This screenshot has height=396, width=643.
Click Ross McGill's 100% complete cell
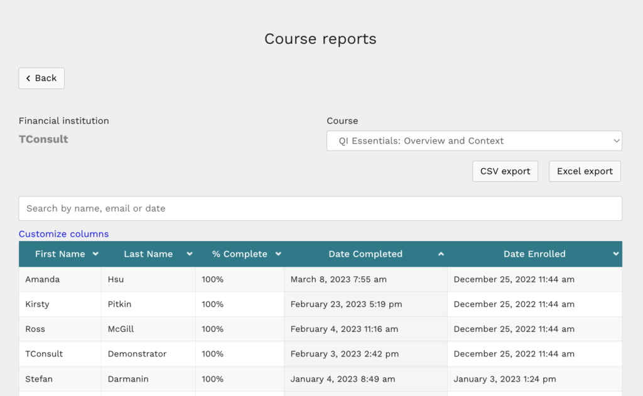coord(213,329)
